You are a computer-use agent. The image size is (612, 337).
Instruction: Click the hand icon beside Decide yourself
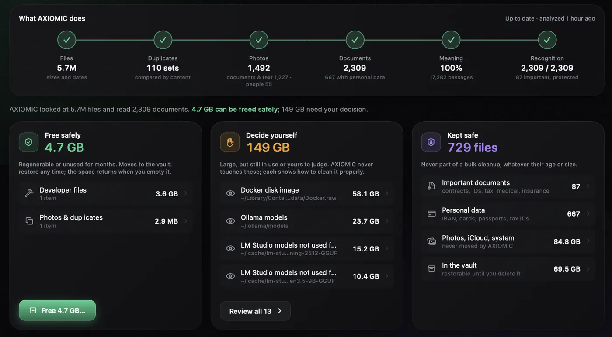(230, 142)
